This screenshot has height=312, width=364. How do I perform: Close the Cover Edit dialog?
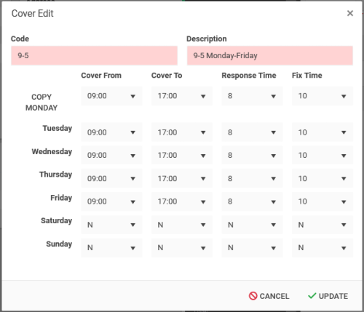pyautogui.click(x=349, y=13)
